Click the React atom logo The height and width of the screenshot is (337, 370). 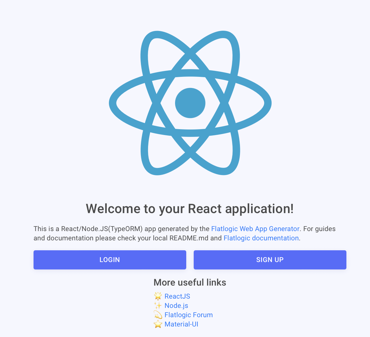click(x=190, y=103)
